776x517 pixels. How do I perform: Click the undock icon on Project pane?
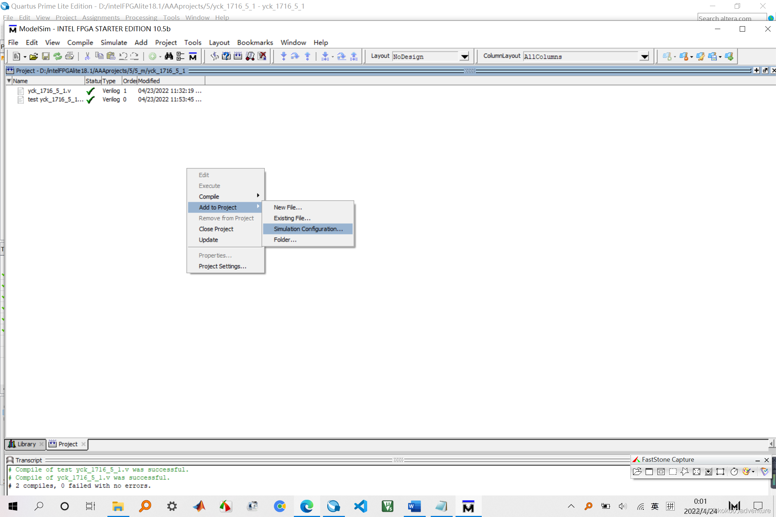(765, 70)
